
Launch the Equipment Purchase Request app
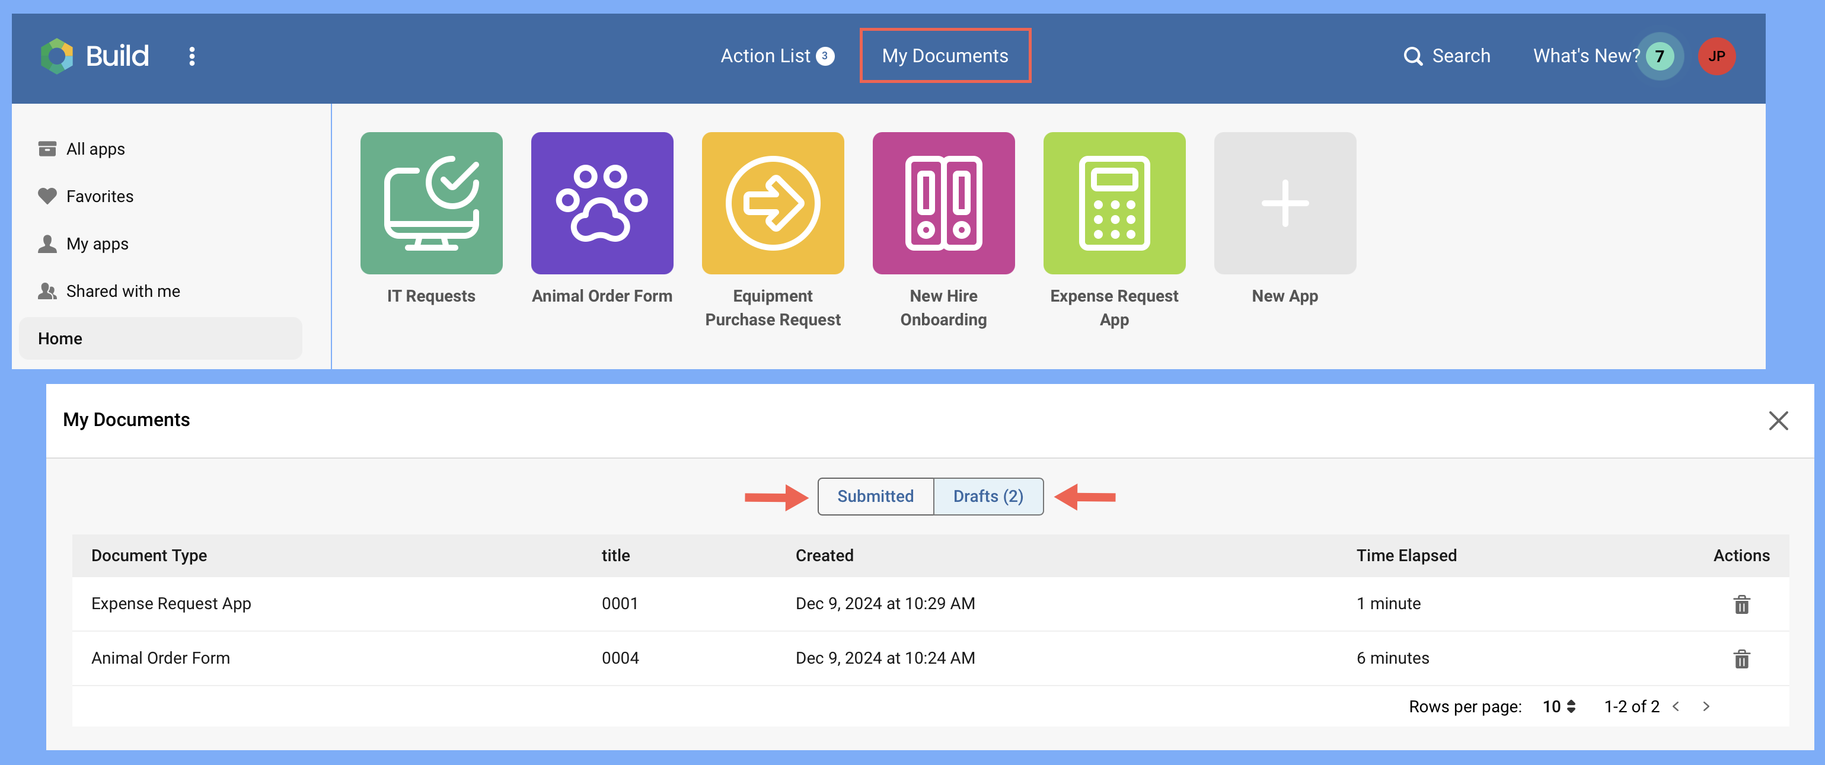[x=773, y=203]
